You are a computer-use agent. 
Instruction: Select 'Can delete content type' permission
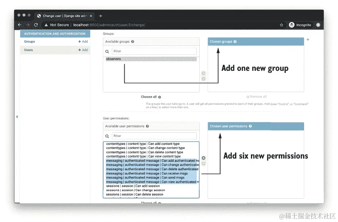click(x=151, y=152)
